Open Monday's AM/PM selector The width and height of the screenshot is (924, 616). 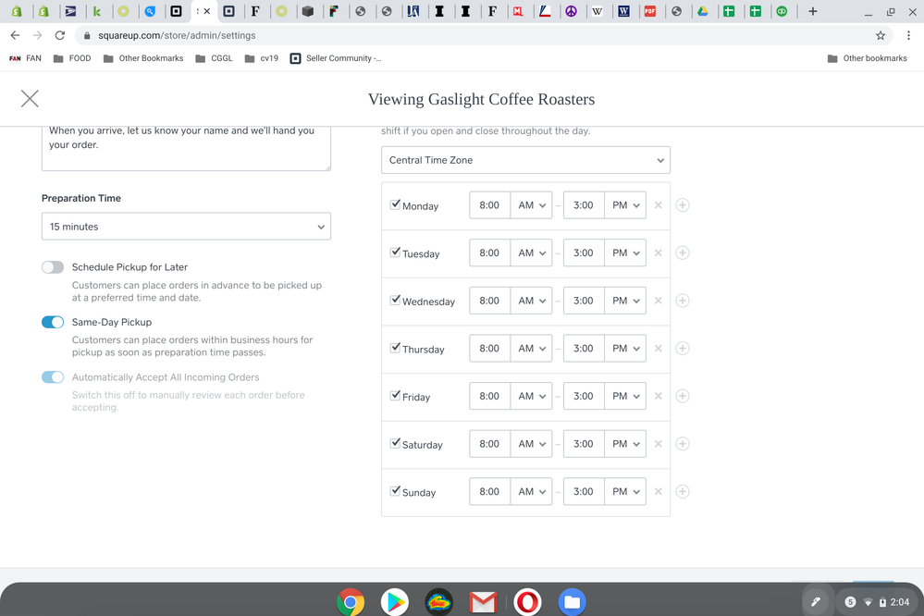click(532, 204)
